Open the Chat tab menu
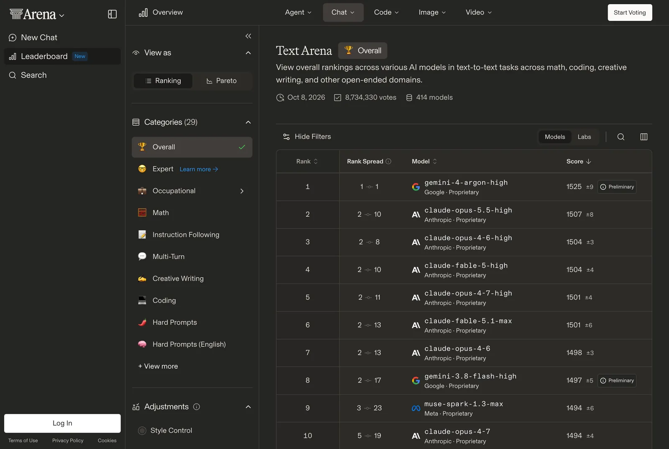The width and height of the screenshot is (669, 449). [x=343, y=13]
